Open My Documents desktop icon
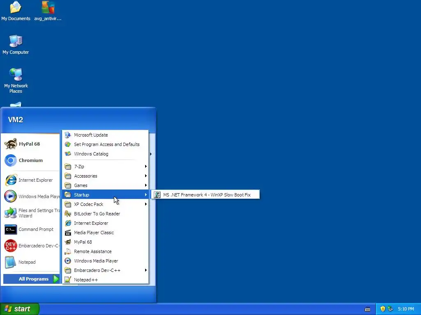421x315 pixels. click(16, 11)
